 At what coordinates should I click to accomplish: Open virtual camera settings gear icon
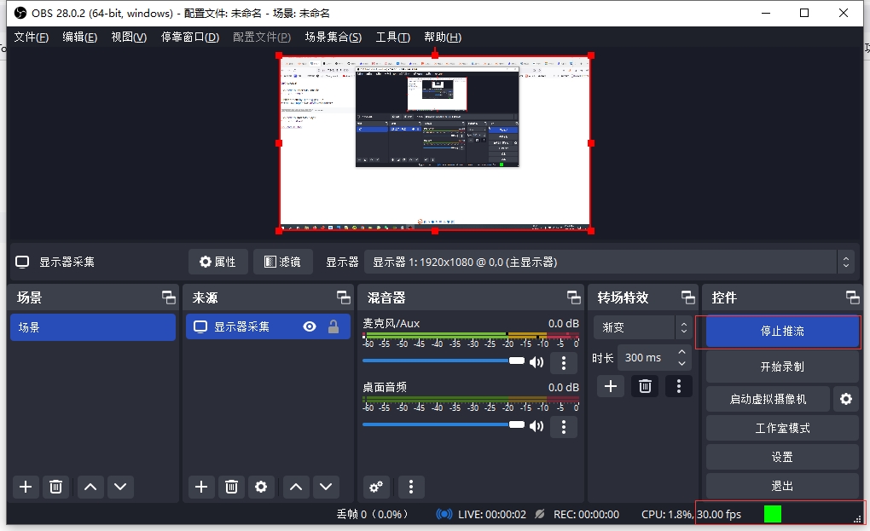click(845, 399)
